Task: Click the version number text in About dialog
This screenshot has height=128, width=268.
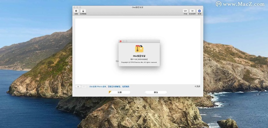Action: 139,60
